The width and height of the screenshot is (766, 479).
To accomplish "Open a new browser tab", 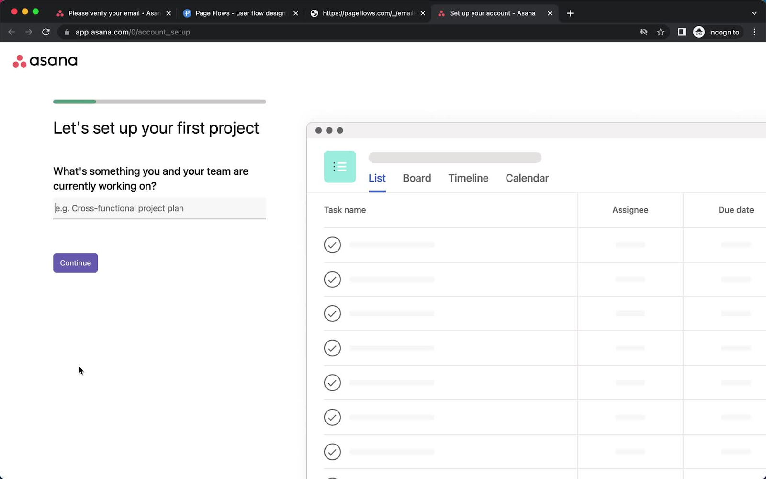I will pyautogui.click(x=570, y=13).
